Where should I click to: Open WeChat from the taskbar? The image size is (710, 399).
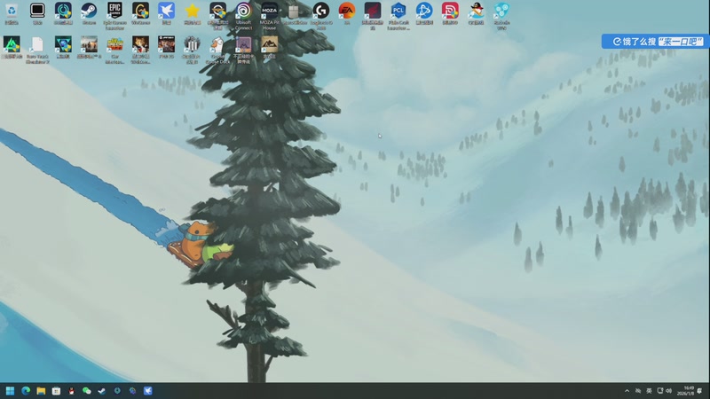point(86,391)
